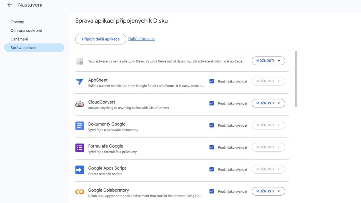
Task: Open MOŽNOSTI dropdown for Formuláře Google
Action: (x=268, y=147)
